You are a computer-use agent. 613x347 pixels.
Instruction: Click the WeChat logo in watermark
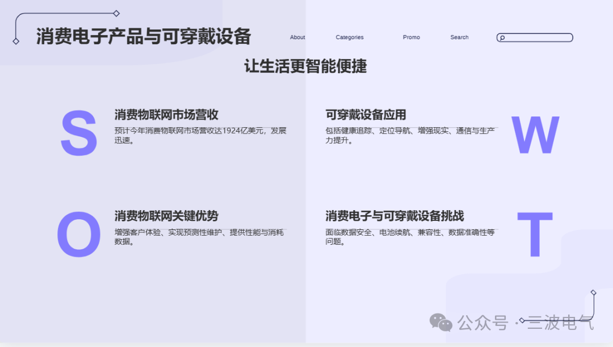tap(440, 323)
